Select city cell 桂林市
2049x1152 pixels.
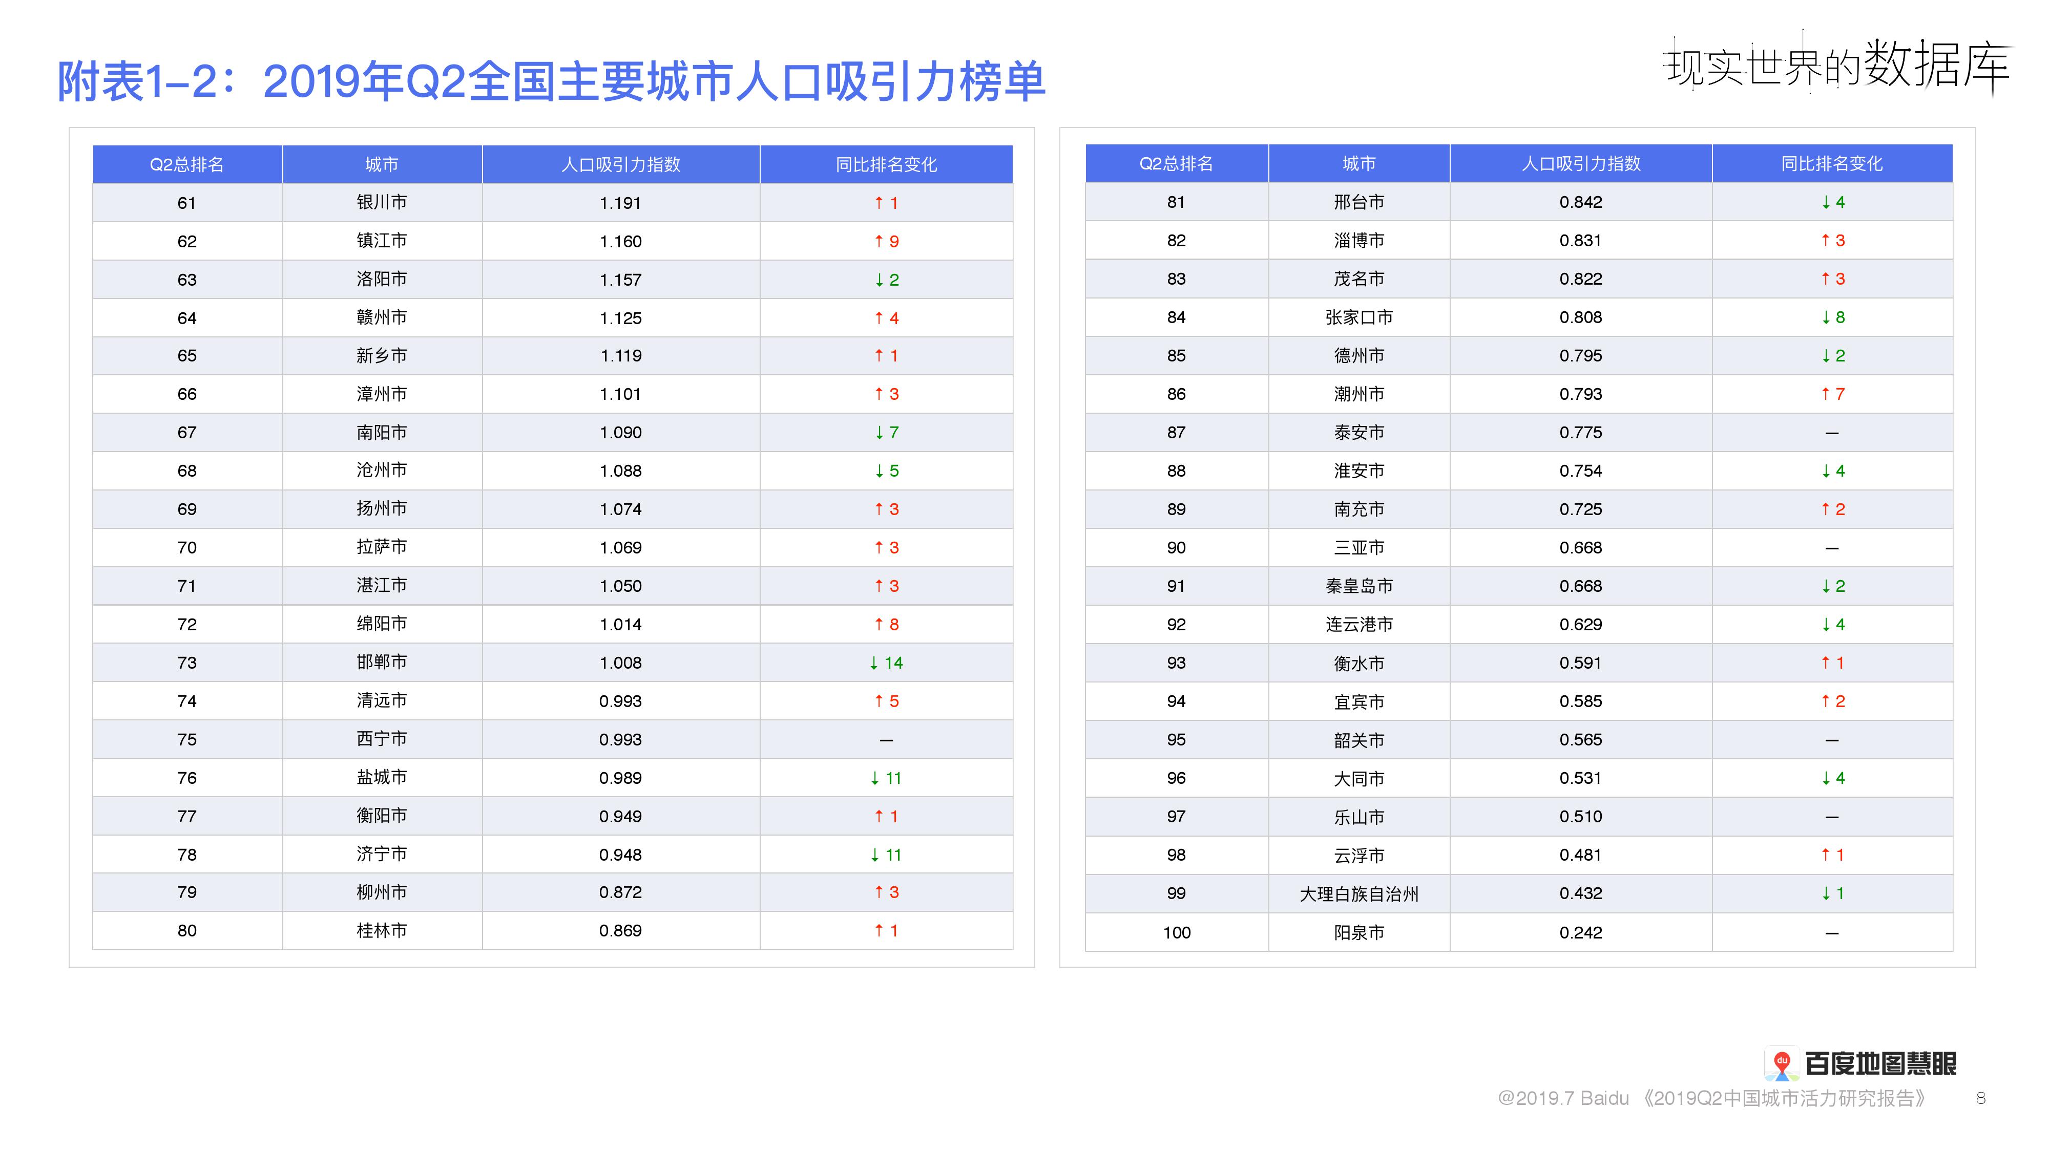[x=382, y=930]
